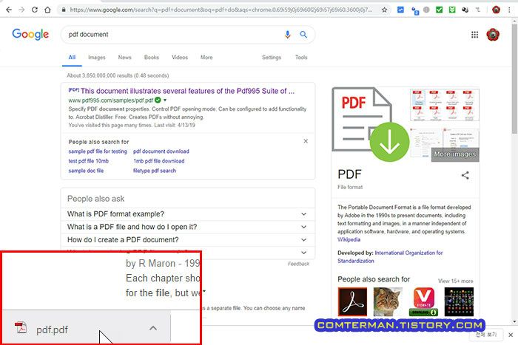
Task: Click the large PDF download image
Action: coord(370,123)
